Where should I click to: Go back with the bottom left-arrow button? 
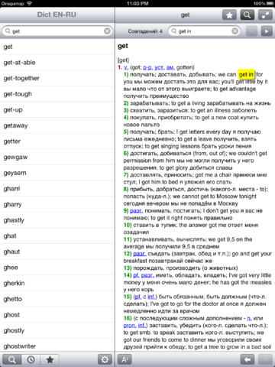pos(247,359)
